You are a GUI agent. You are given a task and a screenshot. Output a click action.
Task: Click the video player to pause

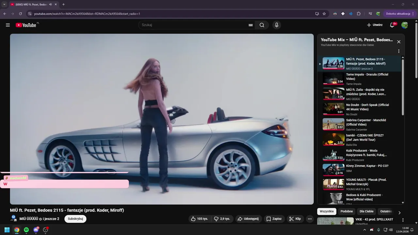(x=162, y=119)
